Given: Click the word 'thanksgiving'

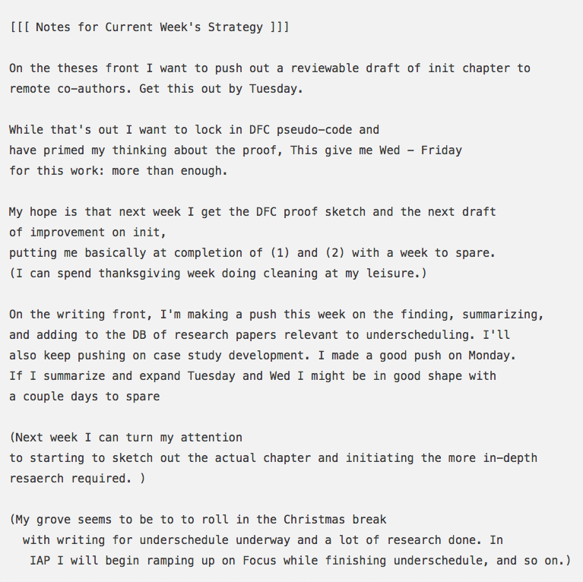Looking at the screenshot, I should (139, 274).
